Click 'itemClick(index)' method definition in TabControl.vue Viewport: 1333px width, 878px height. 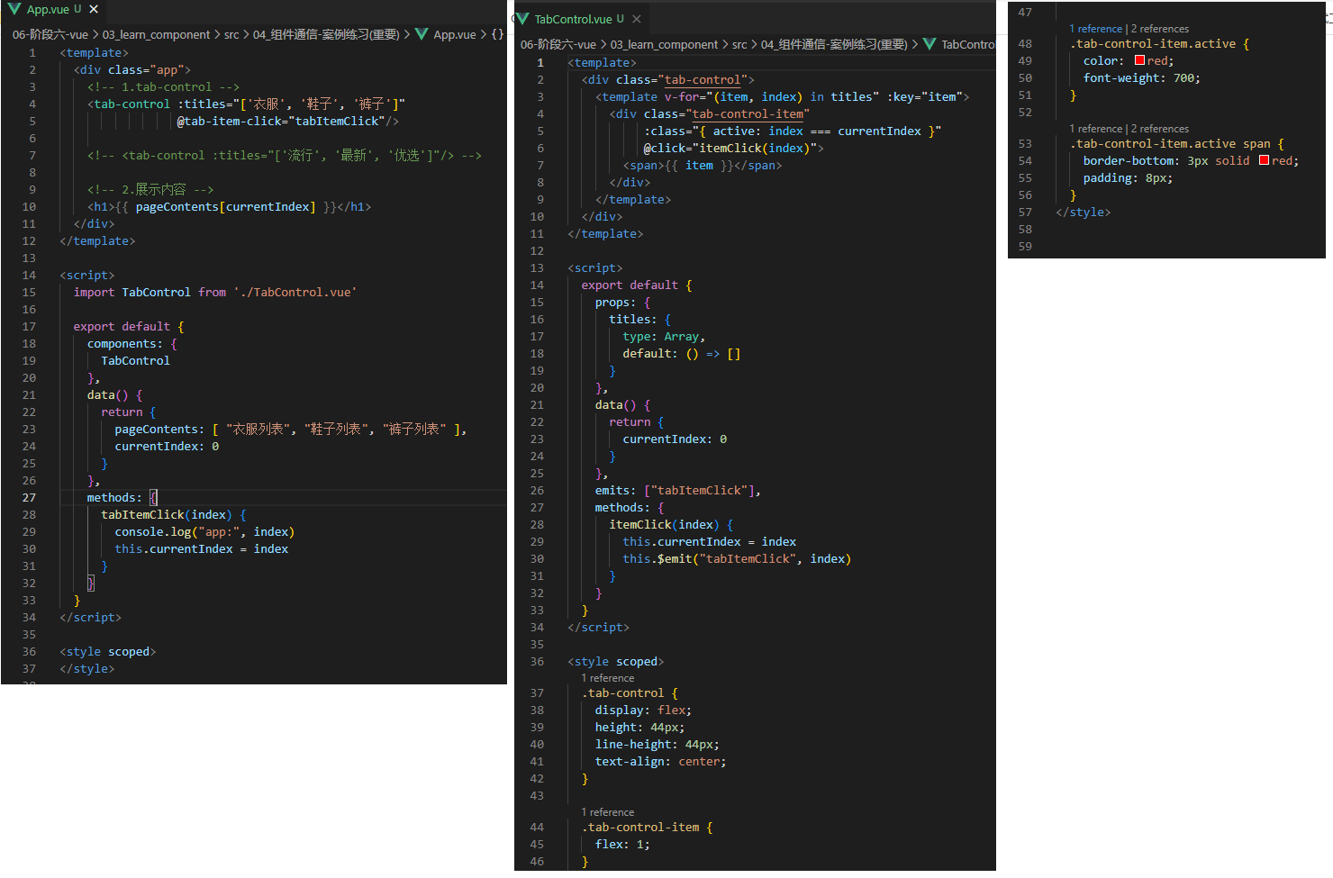[x=664, y=524]
